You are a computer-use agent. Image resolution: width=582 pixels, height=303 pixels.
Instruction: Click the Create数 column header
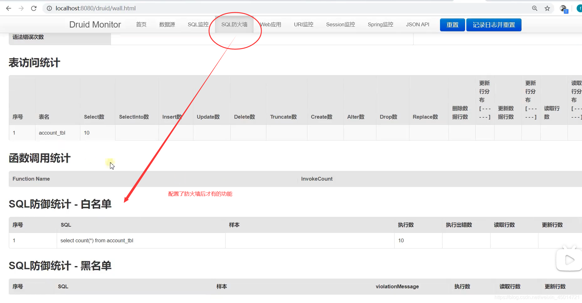tap(322, 117)
